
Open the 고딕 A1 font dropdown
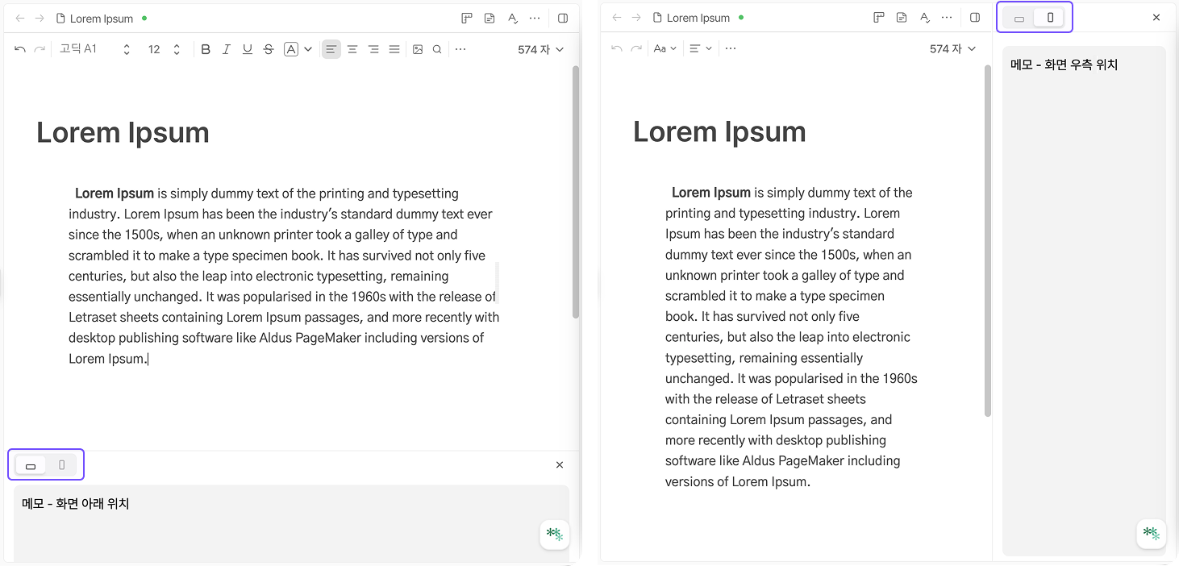pyautogui.click(x=94, y=49)
